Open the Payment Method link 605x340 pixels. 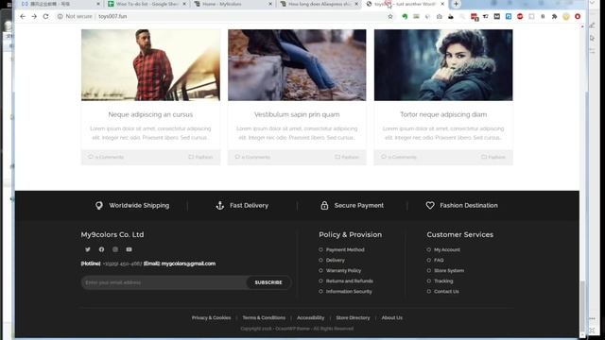(x=345, y=249)
